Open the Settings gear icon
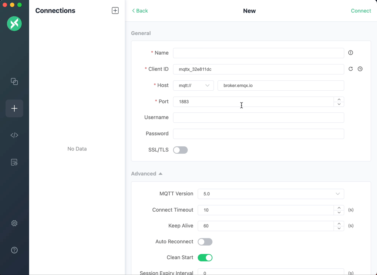377x275 pixels. tap(14, 223)
